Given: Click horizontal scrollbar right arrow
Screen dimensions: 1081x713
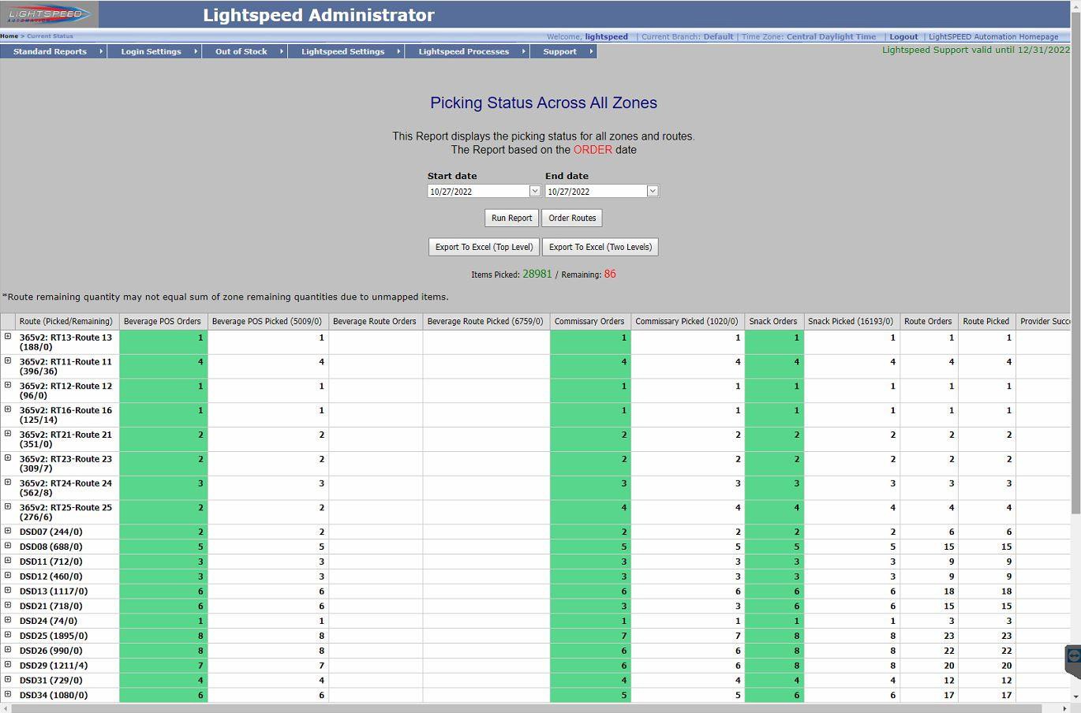Looking at the screenshot, I should tap(1064, 708).
